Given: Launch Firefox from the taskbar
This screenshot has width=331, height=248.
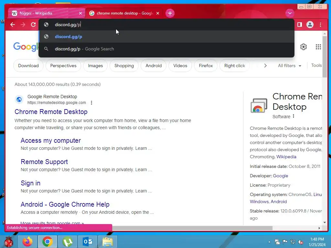Looking at the screenshot, I should coord(28,242).
